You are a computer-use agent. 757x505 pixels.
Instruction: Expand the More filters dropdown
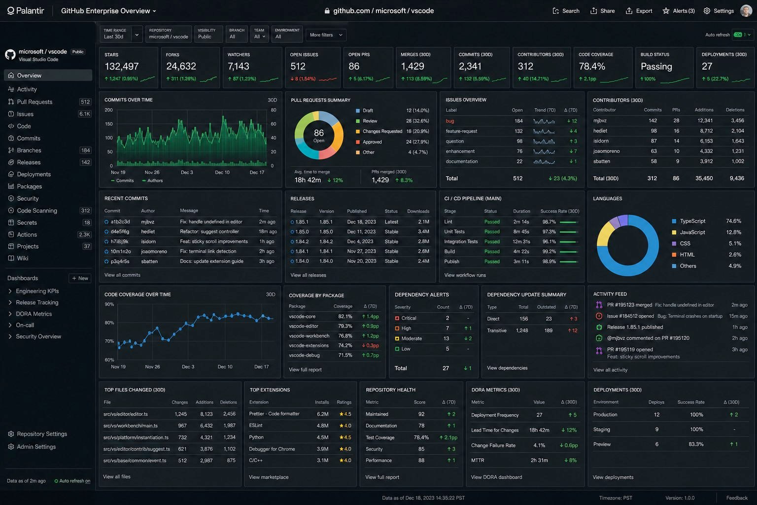pos(326,35)
